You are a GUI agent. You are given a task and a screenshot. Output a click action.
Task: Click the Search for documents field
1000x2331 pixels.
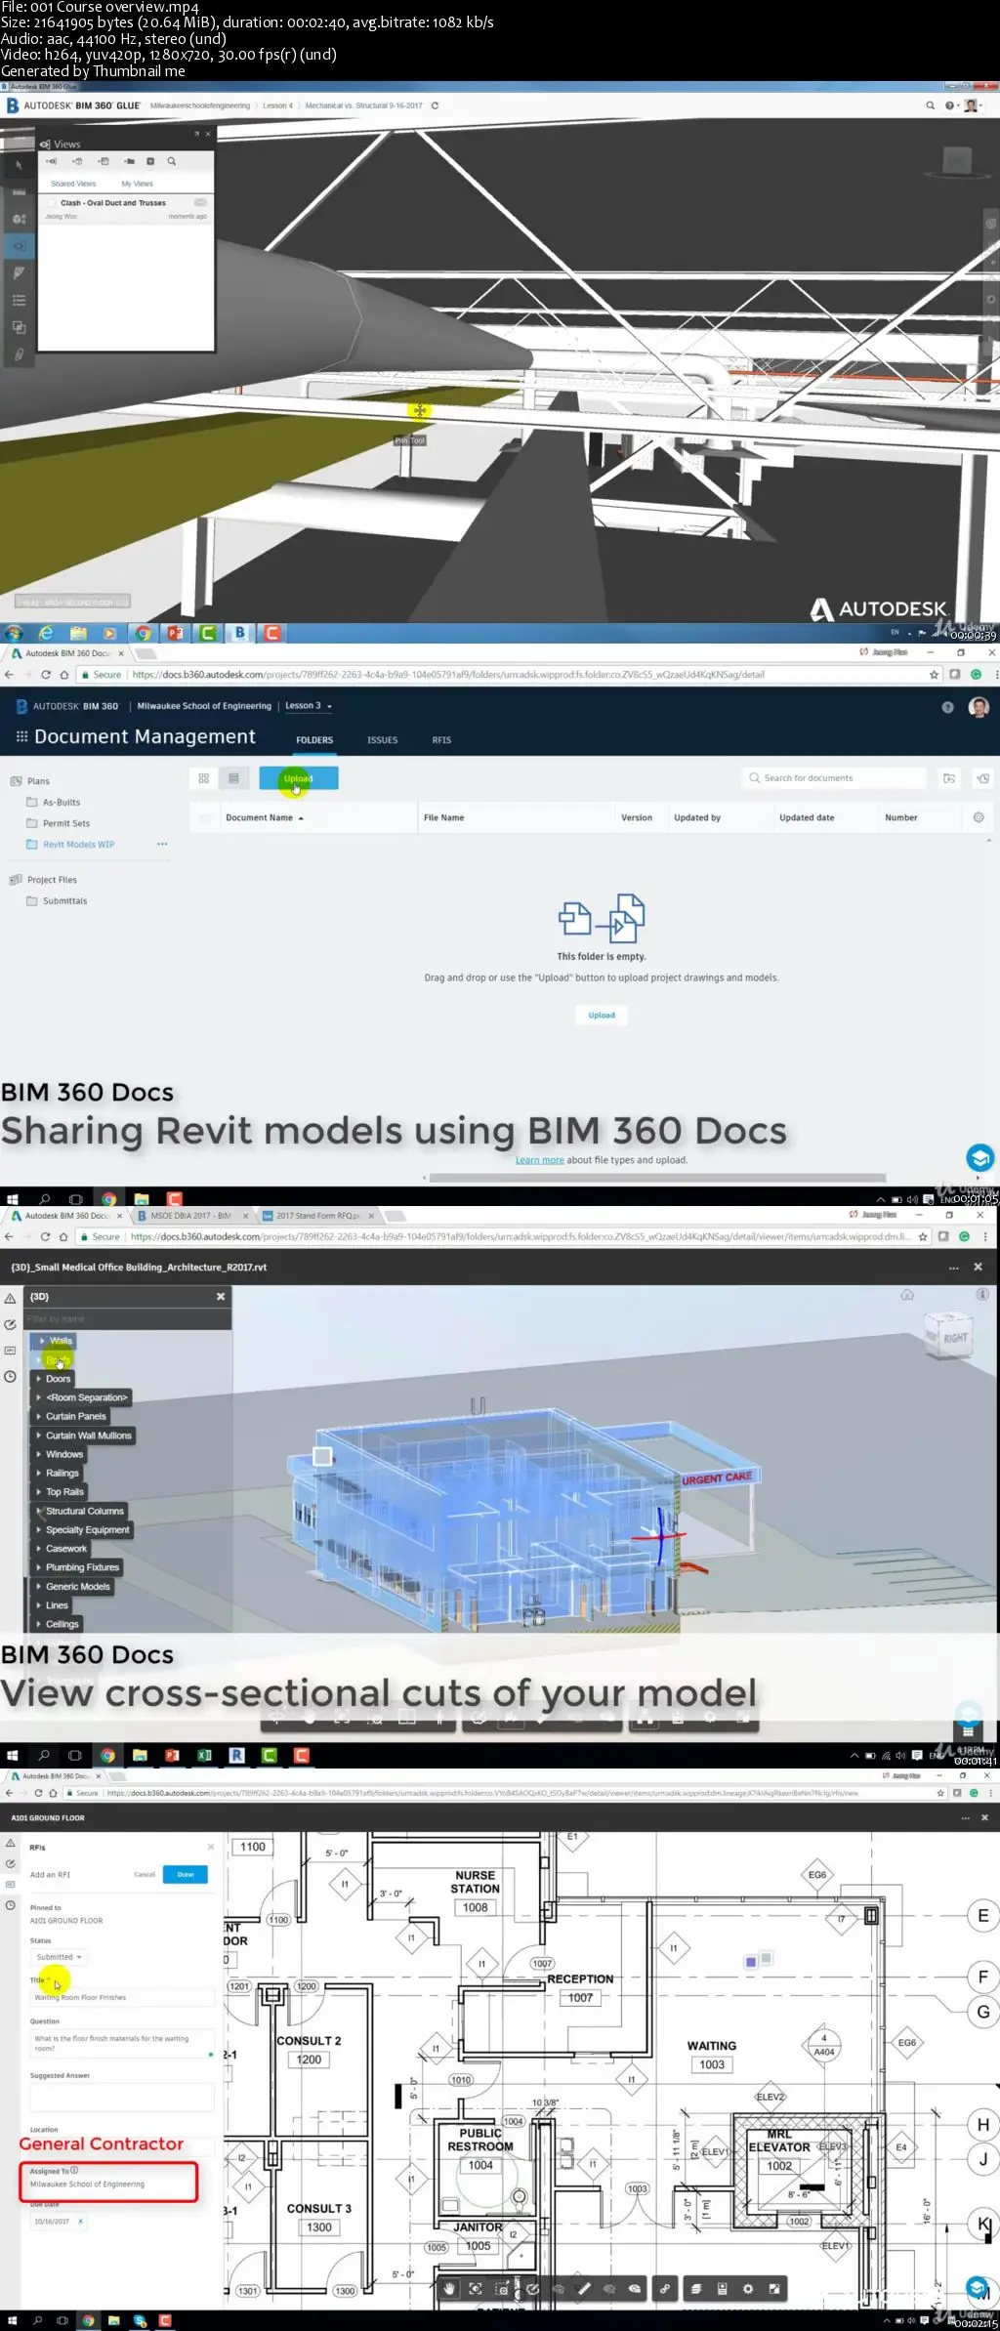pos(833,778)
